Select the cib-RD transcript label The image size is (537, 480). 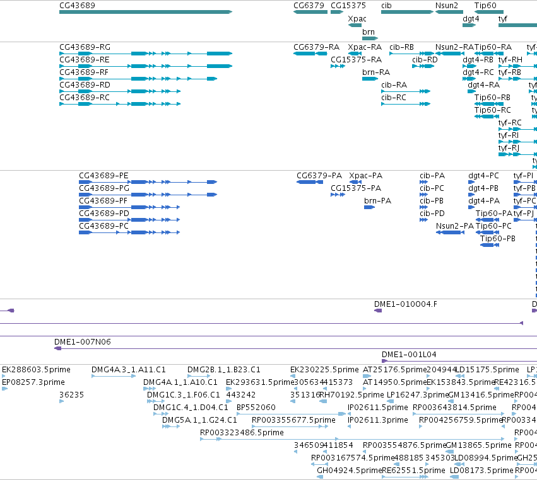(425, 60)
